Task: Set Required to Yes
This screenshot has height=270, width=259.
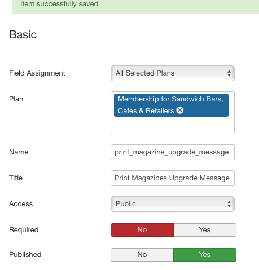Action: point(205,230)
